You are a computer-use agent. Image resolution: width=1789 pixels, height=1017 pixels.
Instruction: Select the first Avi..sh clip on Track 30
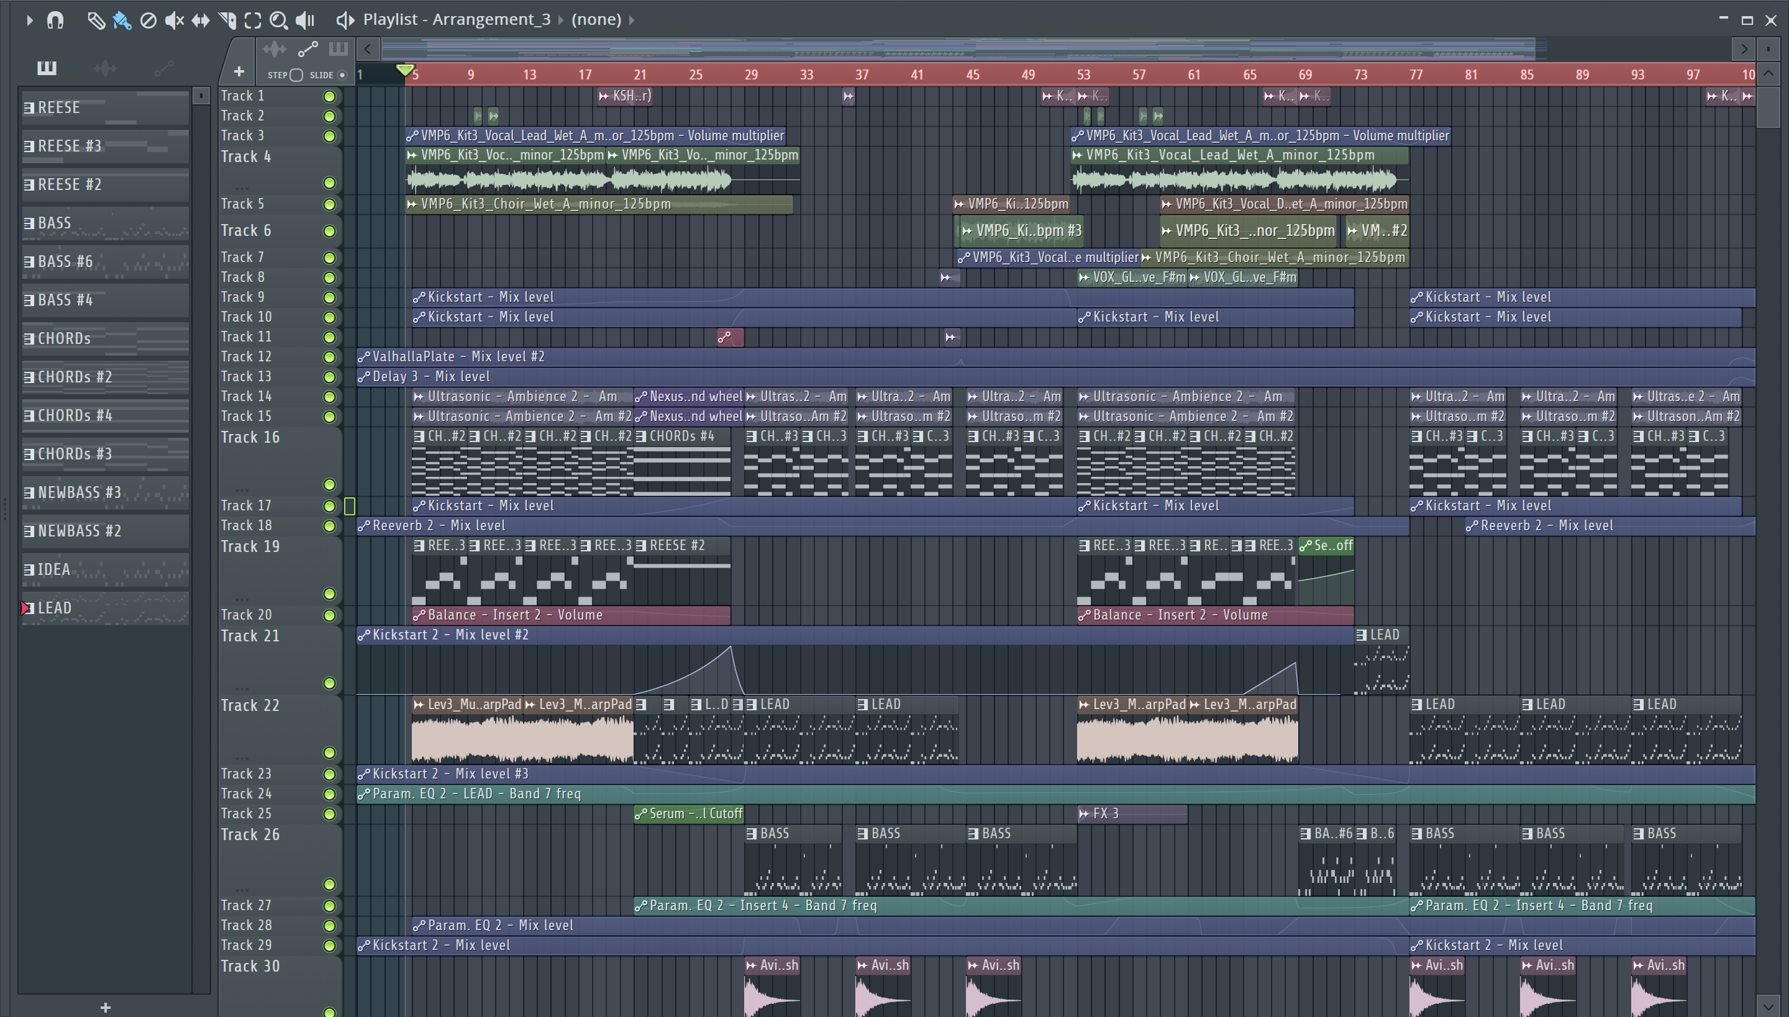772,986
